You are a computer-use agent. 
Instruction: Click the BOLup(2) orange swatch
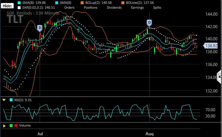82,3
